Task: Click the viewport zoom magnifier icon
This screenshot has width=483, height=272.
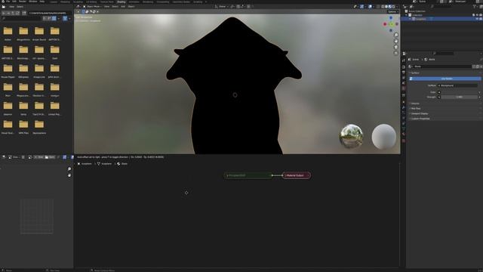Action: pos(396,35)
